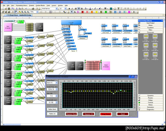Expand the Delays library category
This screenshot has width=166, height=131.
tap(151, 100)
